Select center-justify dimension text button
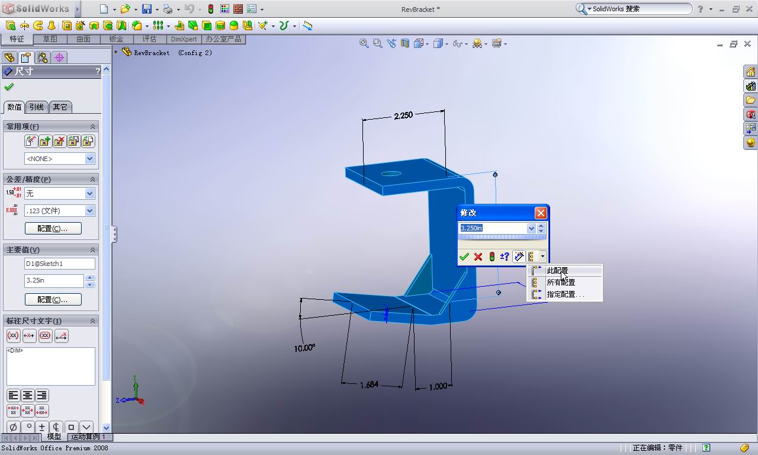The width and height of the screenshot is (758, 455). (x=27, y=395)
